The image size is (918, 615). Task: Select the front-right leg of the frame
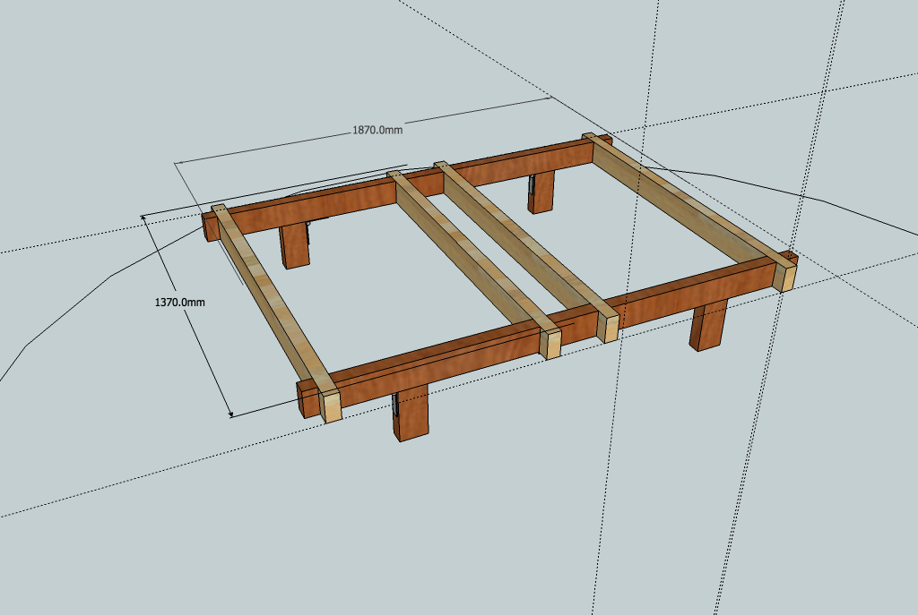click(708, 326)
